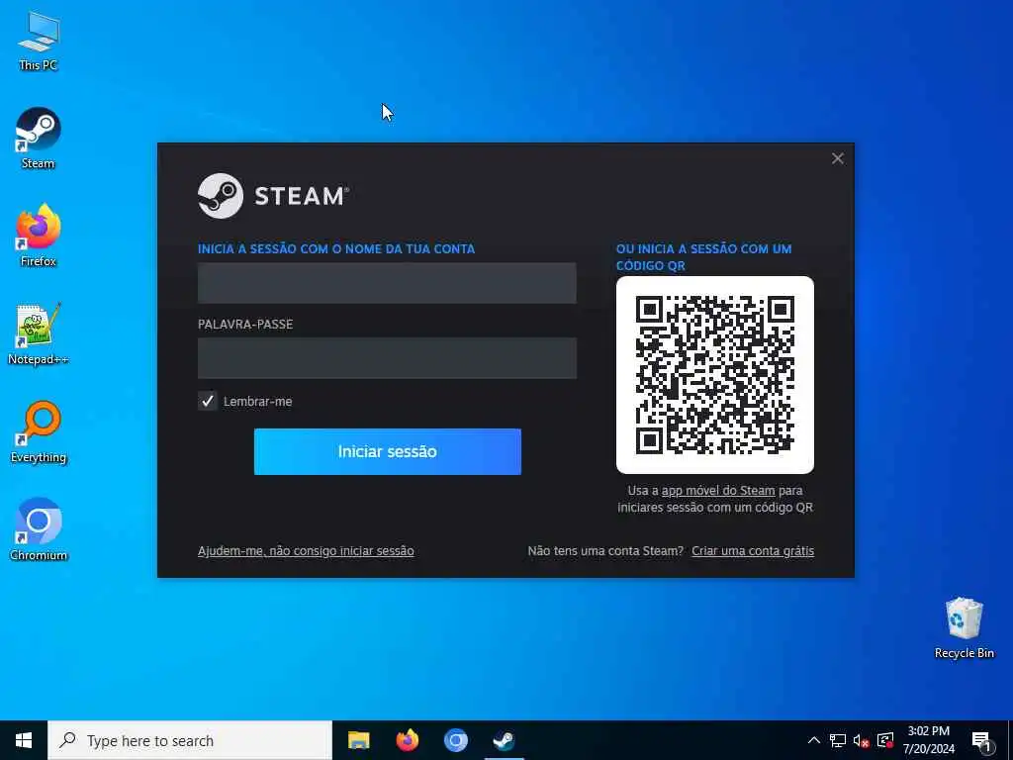Click the Steam account name input field

click(x=387, y=282)
